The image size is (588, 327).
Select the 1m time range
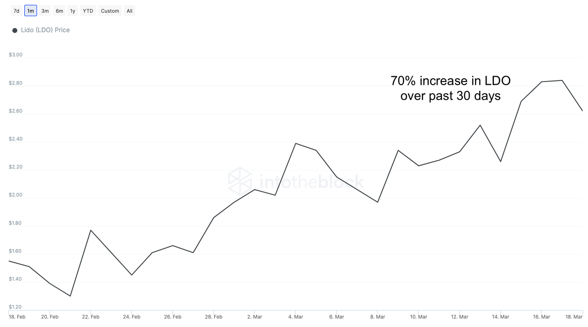pos(31,11)
